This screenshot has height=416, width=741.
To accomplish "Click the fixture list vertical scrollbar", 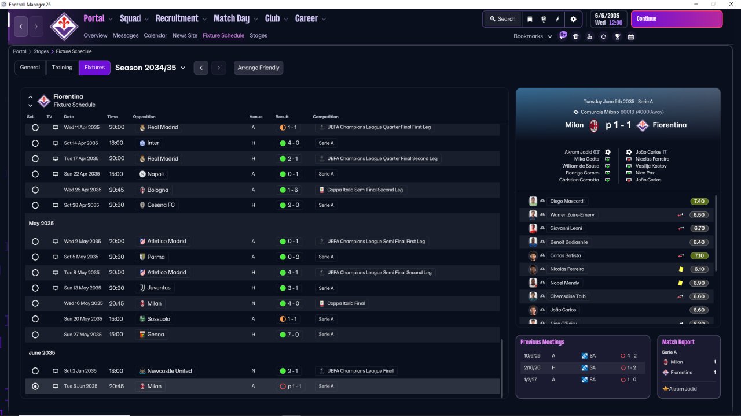I will coord(502,367).
